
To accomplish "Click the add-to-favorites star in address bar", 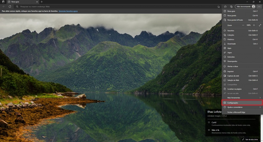I will click(x=219, y=6).
